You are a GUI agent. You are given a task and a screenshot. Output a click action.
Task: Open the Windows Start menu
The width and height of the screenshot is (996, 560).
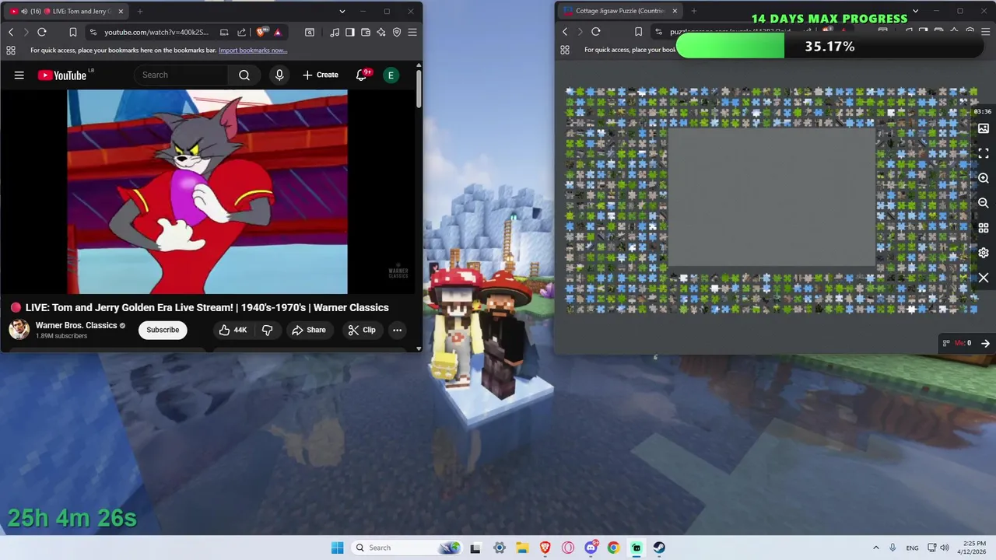(x=337, y=548)
